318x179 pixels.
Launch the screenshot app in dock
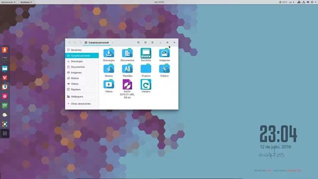tap(4, 124)
